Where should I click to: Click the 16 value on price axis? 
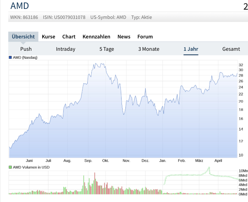(x=241, y=119)
